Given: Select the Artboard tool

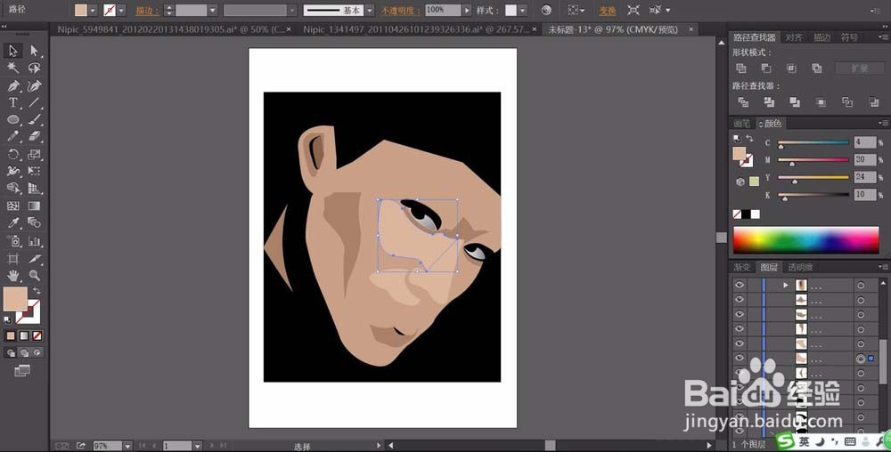Looking at the screenshot, I should pyautogui.click(x=13, y=259).
